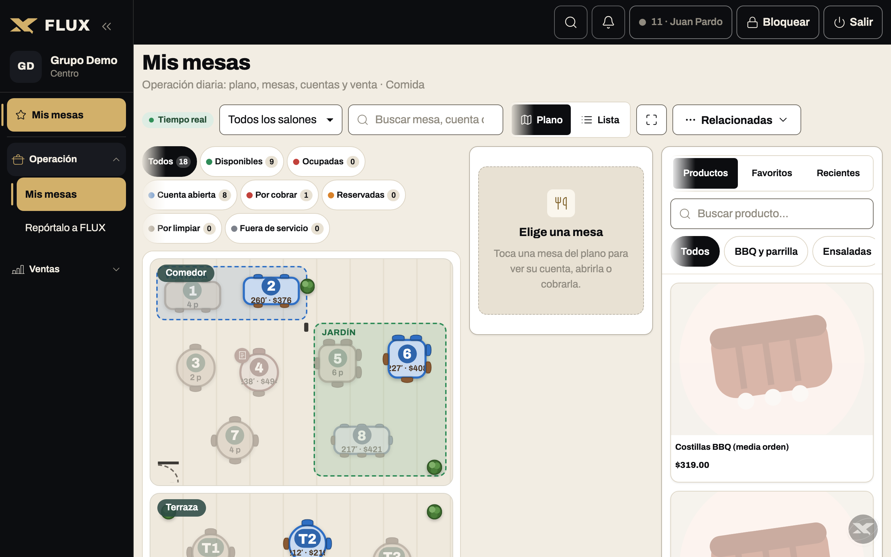Filter by Ocupadas tables
This screenshot has width=891, height=557.
click(x=326, y=161)
